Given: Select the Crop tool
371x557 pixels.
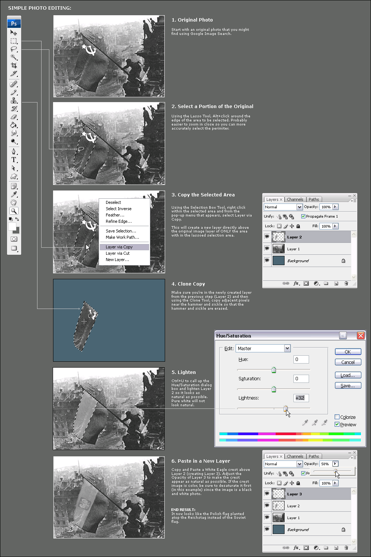Looking at the screenshot, I should pos(14,65).
